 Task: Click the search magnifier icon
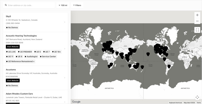coord(6,5)
